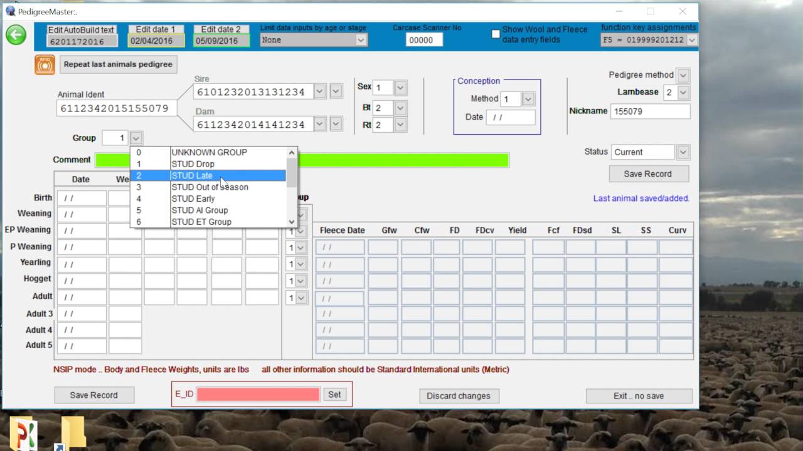803x451 pixels.
Task: Open the Dam second dropdown arrow
Action: coord(336,124)
